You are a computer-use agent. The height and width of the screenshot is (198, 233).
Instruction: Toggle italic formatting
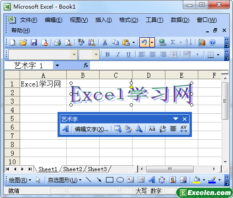118,55
